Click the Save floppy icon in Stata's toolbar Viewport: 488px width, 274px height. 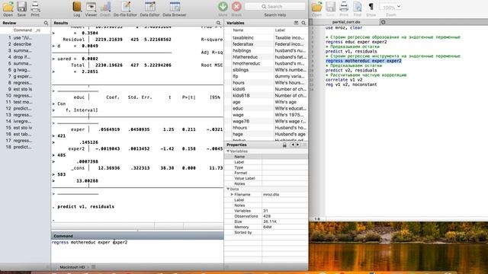pos(21,7)
